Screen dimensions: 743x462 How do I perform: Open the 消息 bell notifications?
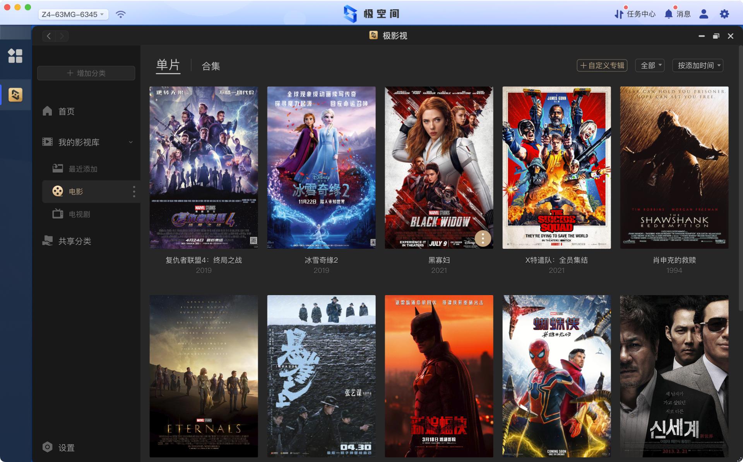(x=668, y=14)
